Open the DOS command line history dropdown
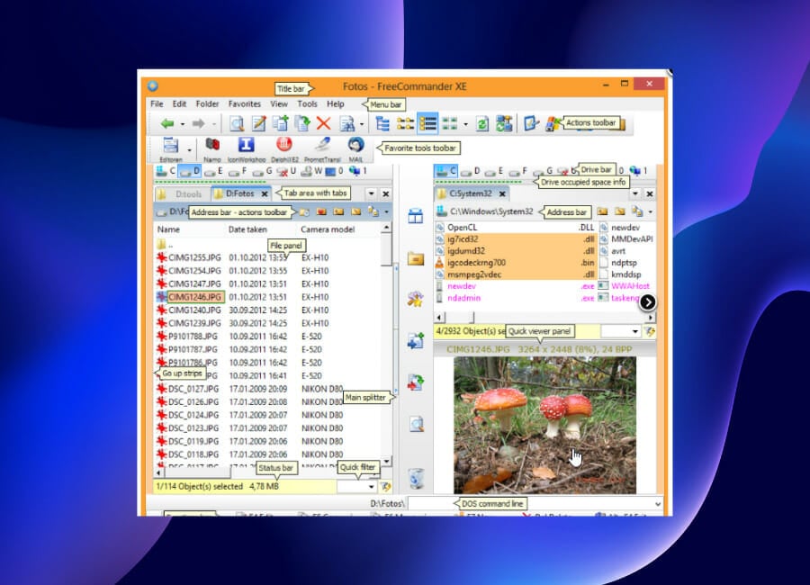 [658, 504]
